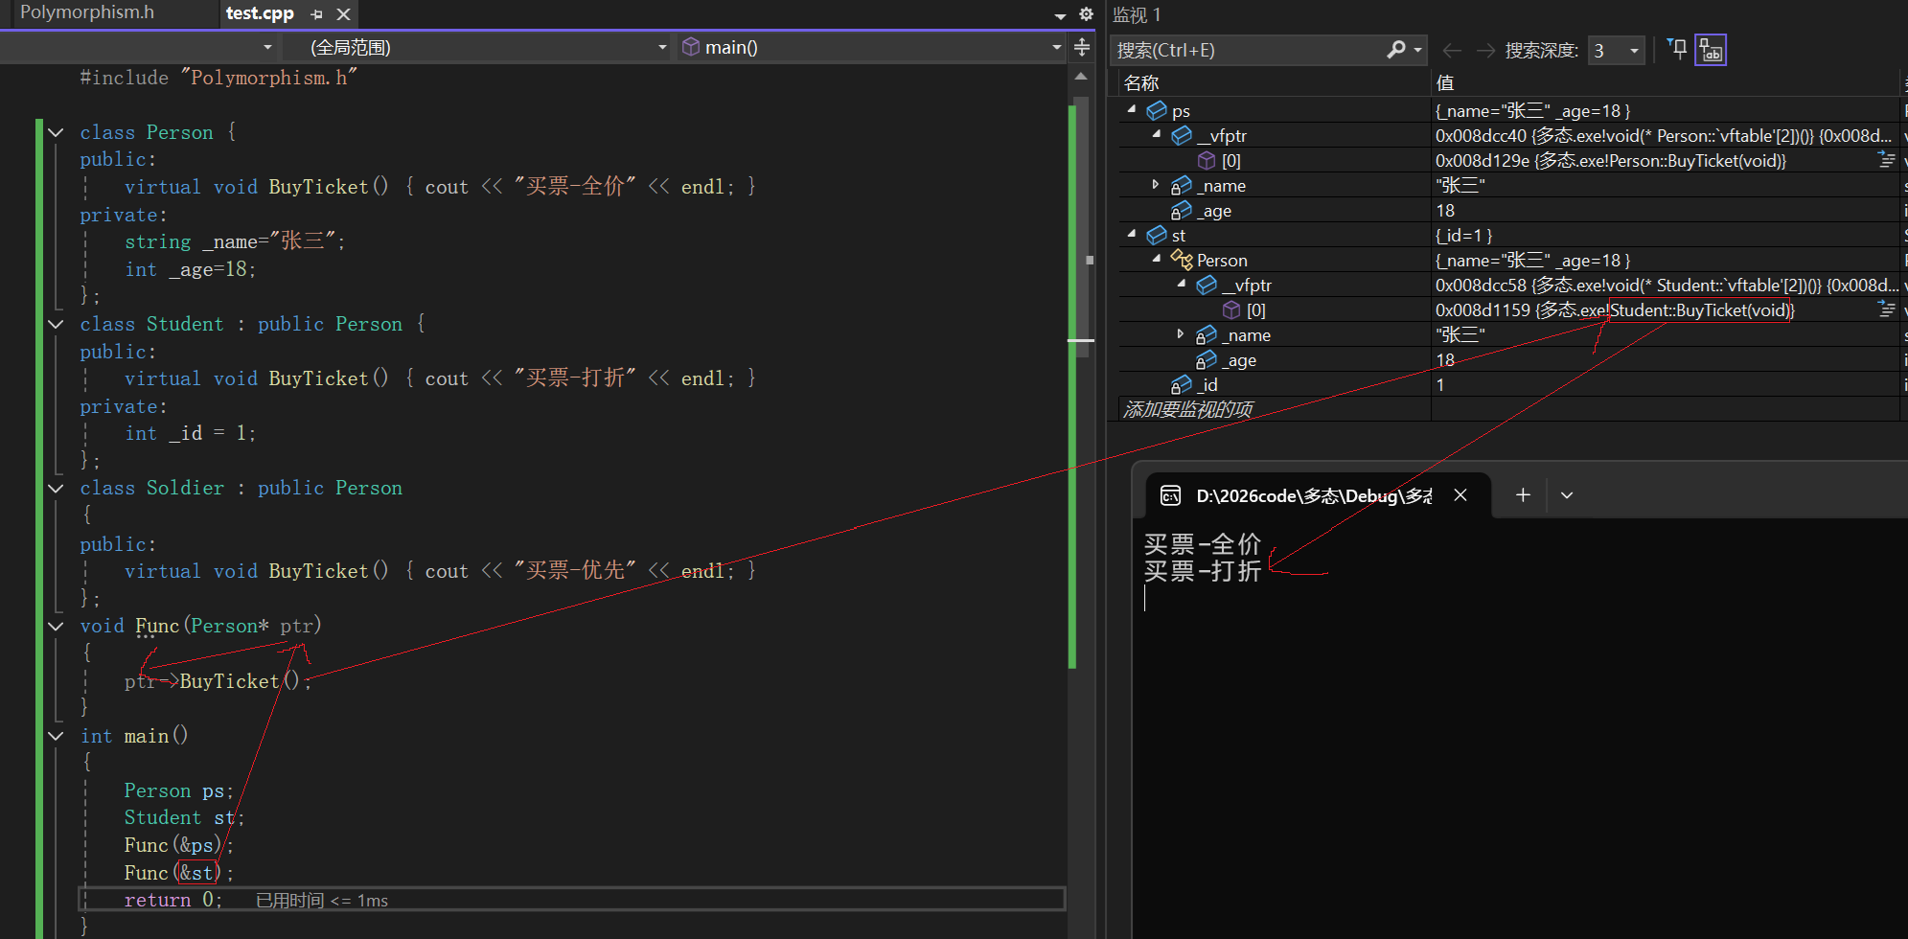Open visualizer icon for Person::BuyTicket row
The image size is (1908, 939).
point(1887,160)
